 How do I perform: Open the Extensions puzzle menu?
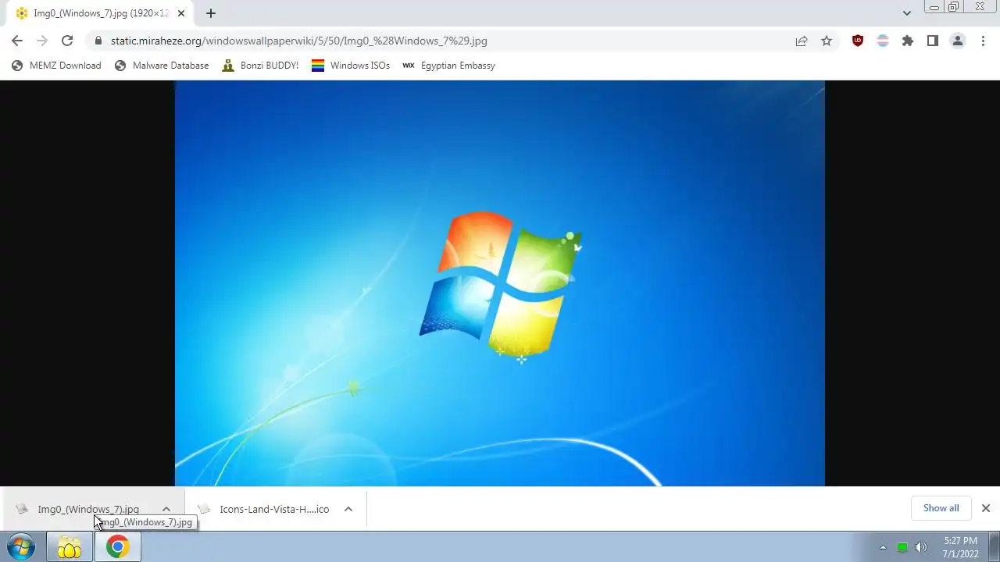pyautogui.click(x=908, y=41)
